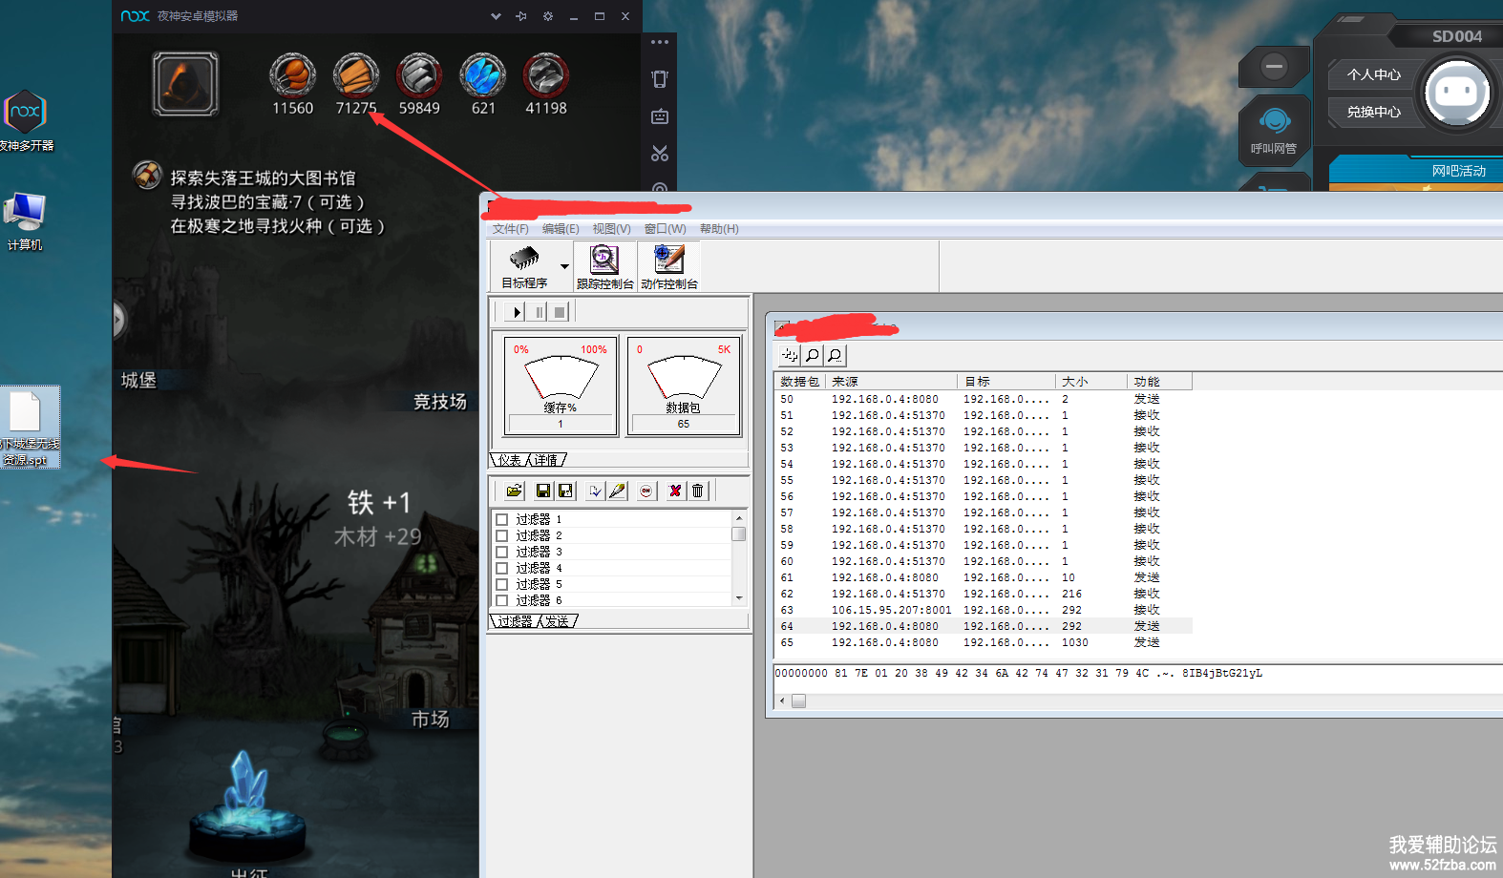
Task: Click the Nox dropdown chevron in title bar
Action: point(496,16)
